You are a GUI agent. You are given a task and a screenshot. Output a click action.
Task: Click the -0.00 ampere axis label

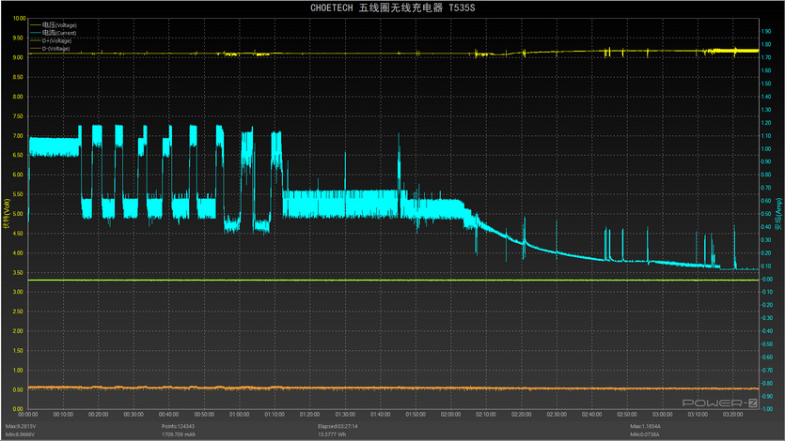tap(766, 280)
